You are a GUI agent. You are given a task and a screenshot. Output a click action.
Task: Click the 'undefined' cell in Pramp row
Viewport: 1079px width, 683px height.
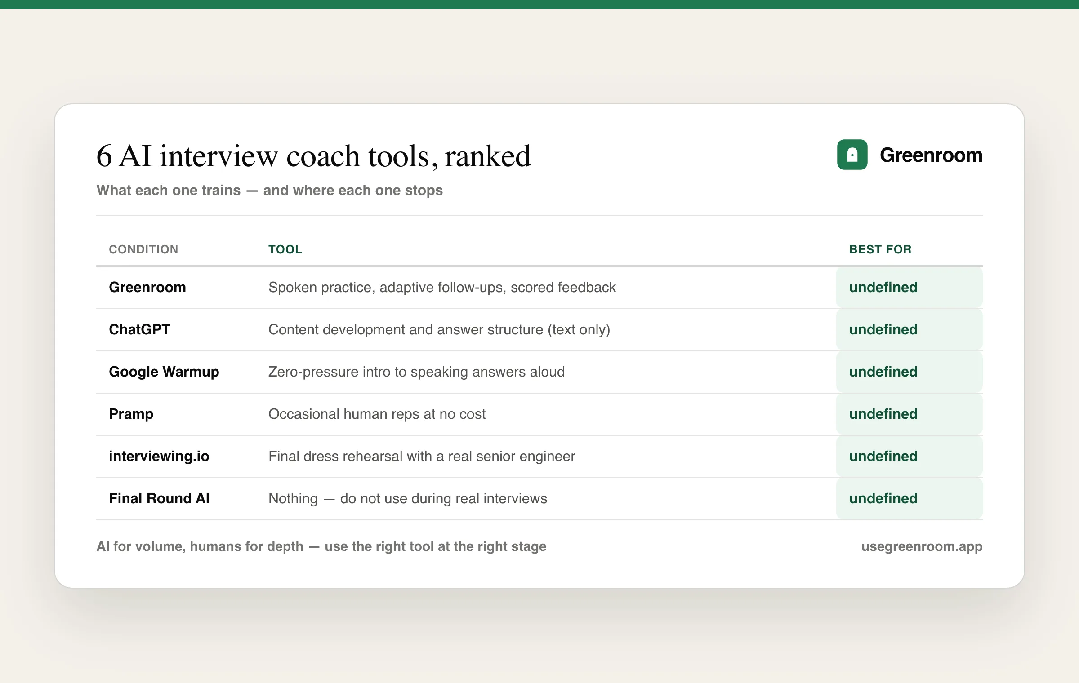(x=909, y=414)
